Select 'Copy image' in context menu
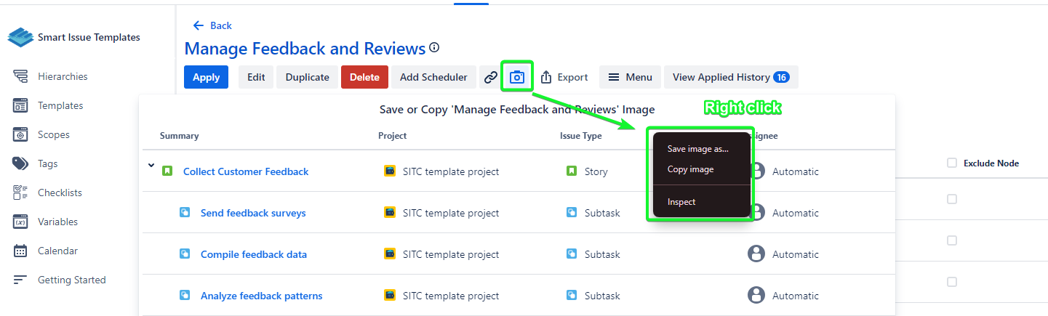 [x=690, y=169]
